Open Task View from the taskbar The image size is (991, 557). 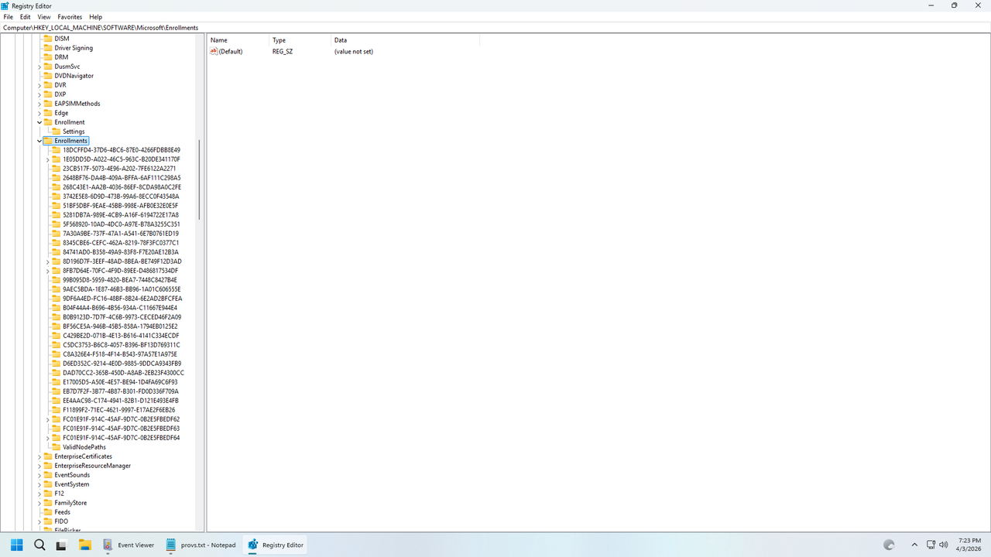pos(62,545)
